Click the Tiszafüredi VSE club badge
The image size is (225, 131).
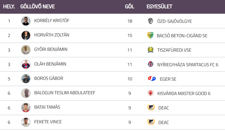(150, 50)
